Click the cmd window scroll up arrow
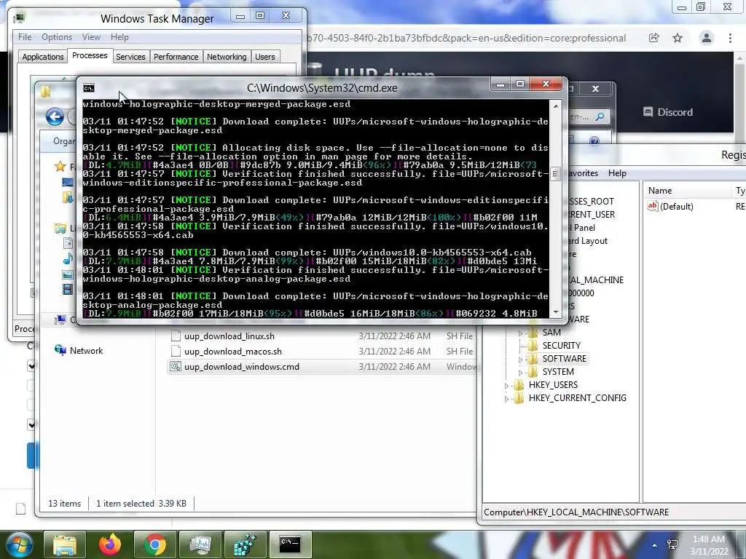This screenshot has height=559, width=746. click(555, 106)
